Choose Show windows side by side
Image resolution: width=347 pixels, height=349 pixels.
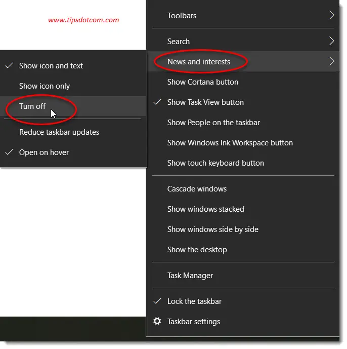[x=212, y=229]
